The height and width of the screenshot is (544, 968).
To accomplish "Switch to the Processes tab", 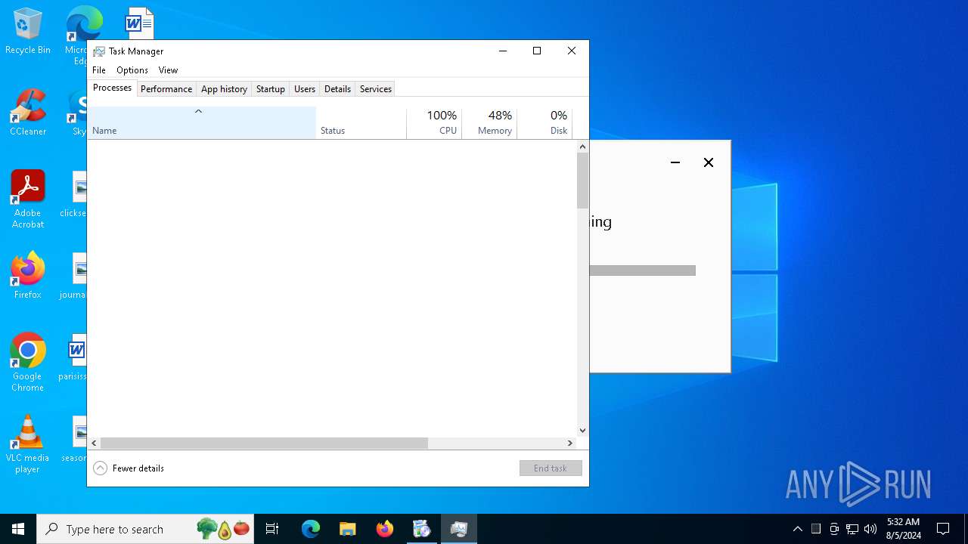I will pos(112,88).
